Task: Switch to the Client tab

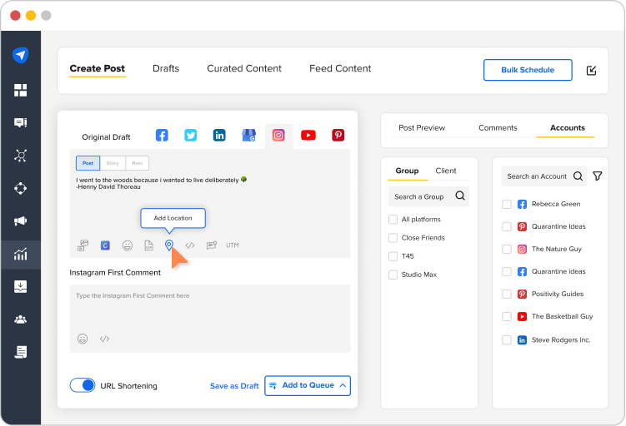Action: (x=446, y=171)
